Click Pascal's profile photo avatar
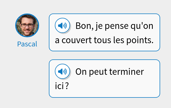171x108 pixels. pyautogui.click(x=27, y=25)
